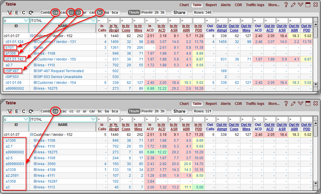Open help question mark in upper panel

click(x=286, y=5)
